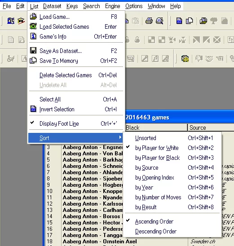Click the handshake toolbar icon
234x246 pixels.
(x=209, y=58)
